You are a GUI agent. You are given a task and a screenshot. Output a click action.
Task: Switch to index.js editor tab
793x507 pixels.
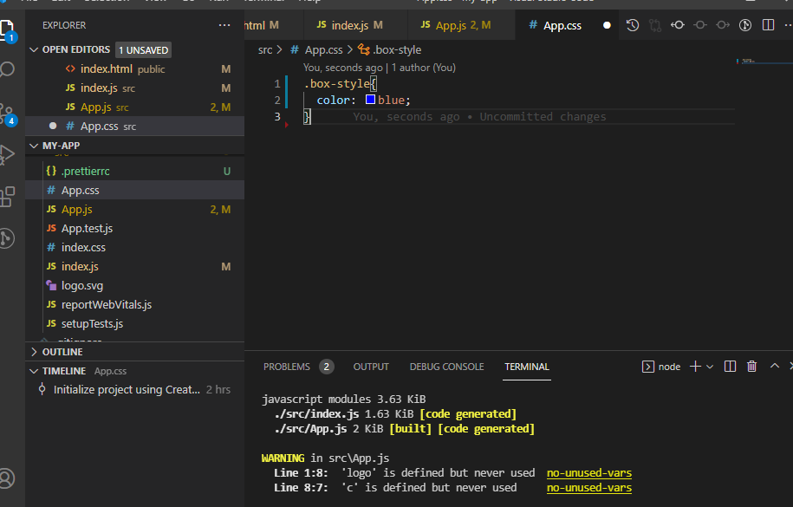[x=355, y=25]
